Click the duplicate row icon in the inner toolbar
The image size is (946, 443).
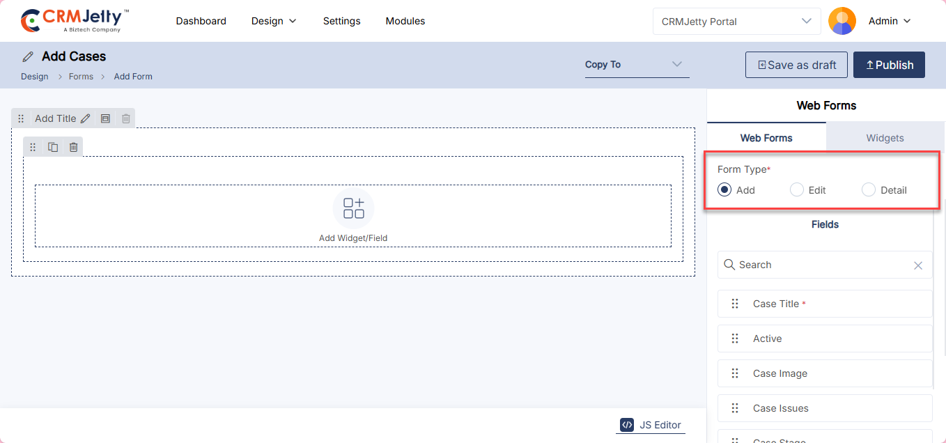pyautogui.click(x=53, y=147)
